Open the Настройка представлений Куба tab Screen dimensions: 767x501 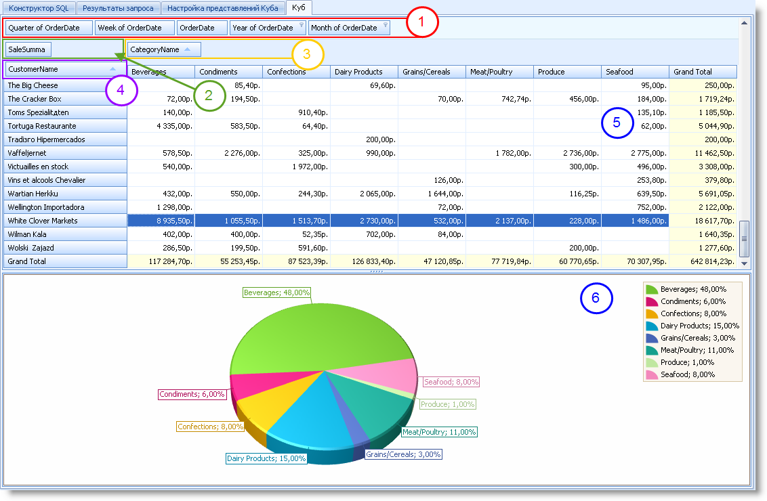click(x=223, y=8)
